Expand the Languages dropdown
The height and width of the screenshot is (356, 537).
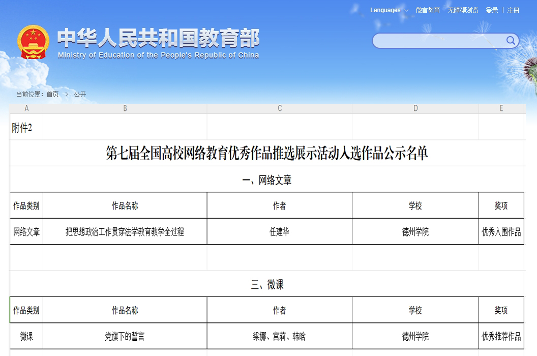(389, 10)
